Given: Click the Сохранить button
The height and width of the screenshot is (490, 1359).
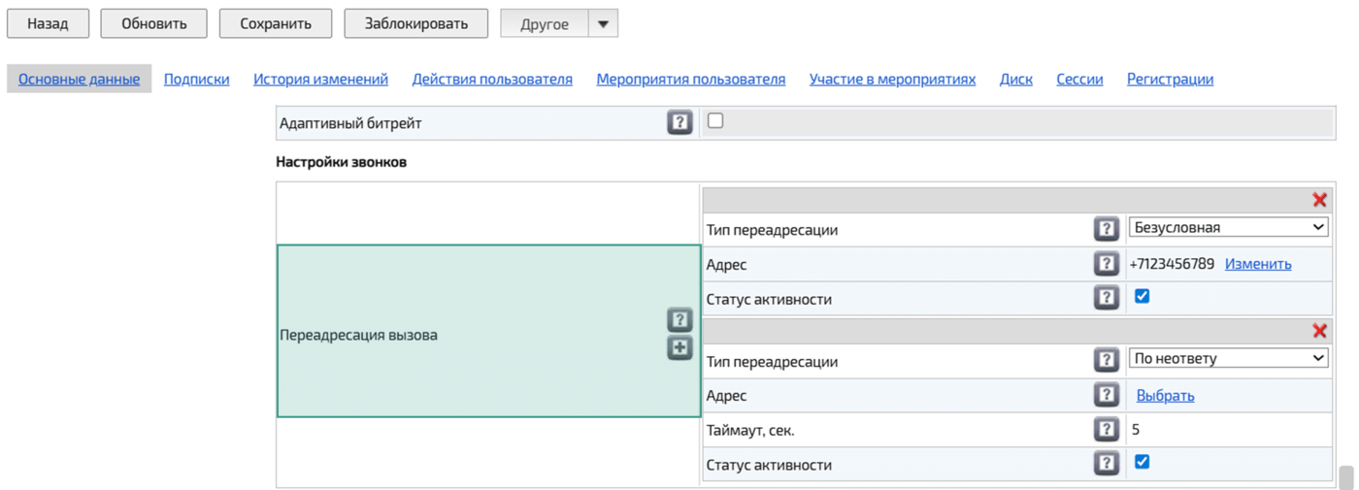Looking at the screenshot, I should (x=276, y=24).
